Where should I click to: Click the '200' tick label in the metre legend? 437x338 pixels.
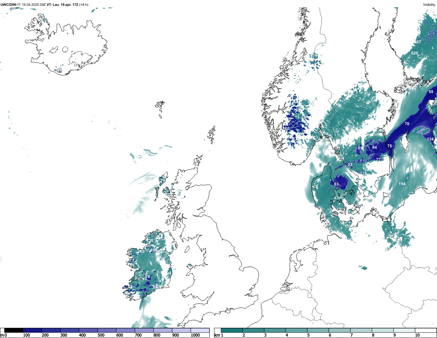point(45,335)
